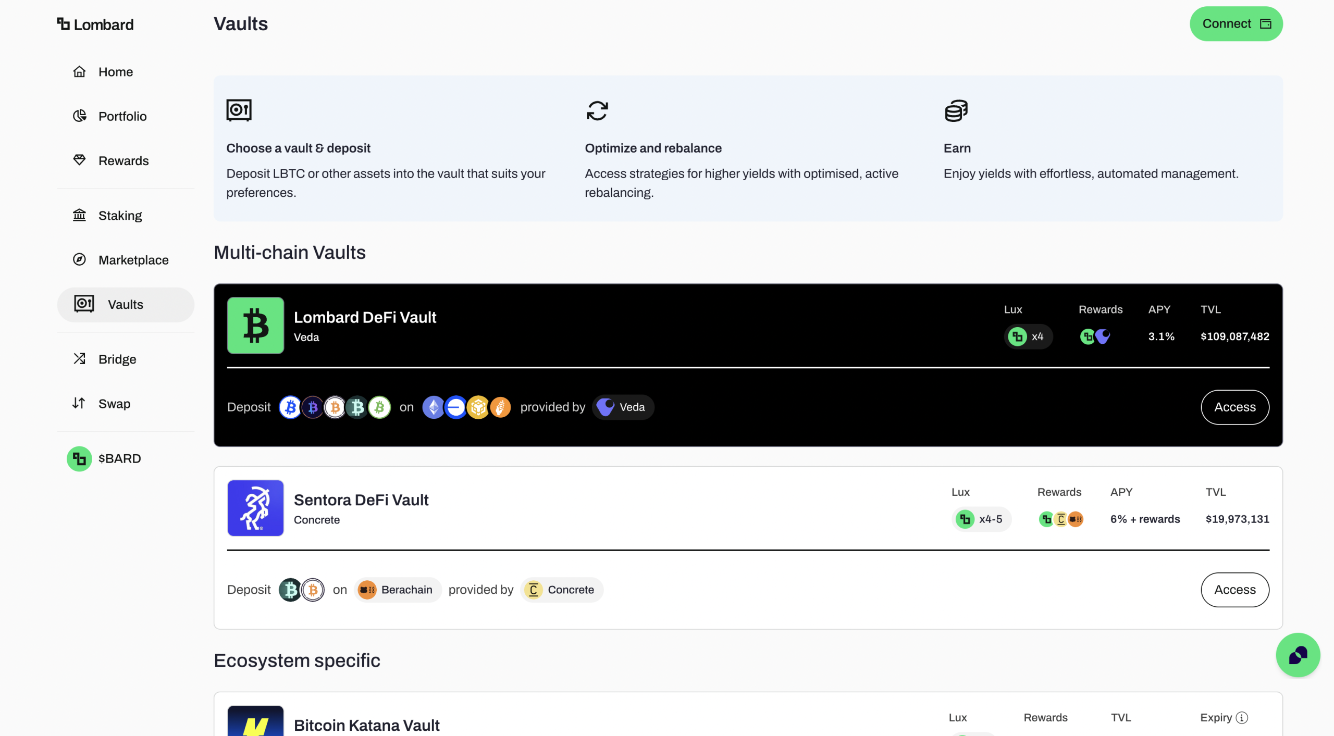Viewport: 1334px width, 736px height.
Task: Click the Vaults safe icon in sidebar
Action: (x=84, y=304)
